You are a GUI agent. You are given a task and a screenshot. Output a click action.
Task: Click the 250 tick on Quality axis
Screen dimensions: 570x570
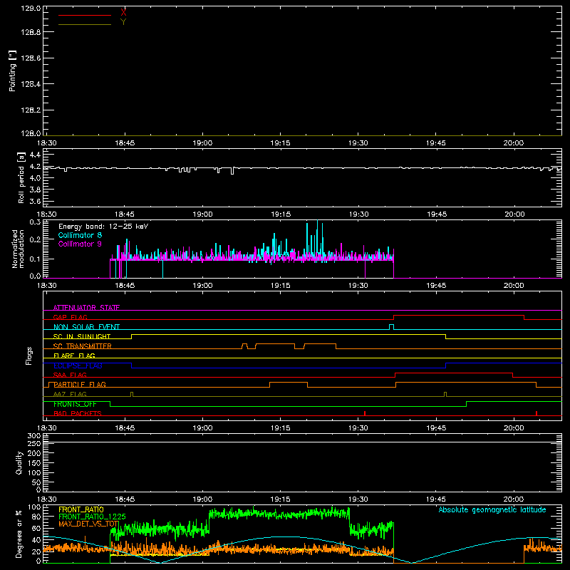point(33,444)
